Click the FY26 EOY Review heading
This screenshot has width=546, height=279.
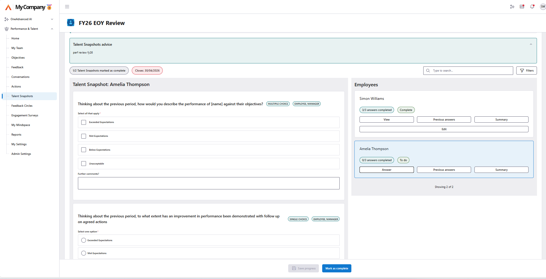click(x=102, y=23)
